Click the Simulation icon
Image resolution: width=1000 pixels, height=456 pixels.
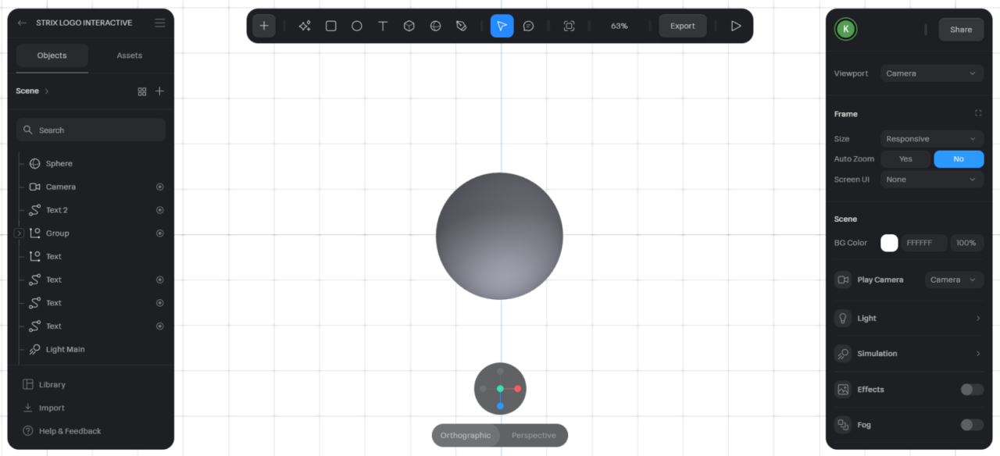point(843,354)
